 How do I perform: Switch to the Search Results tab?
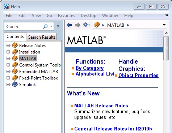(42, 37)
